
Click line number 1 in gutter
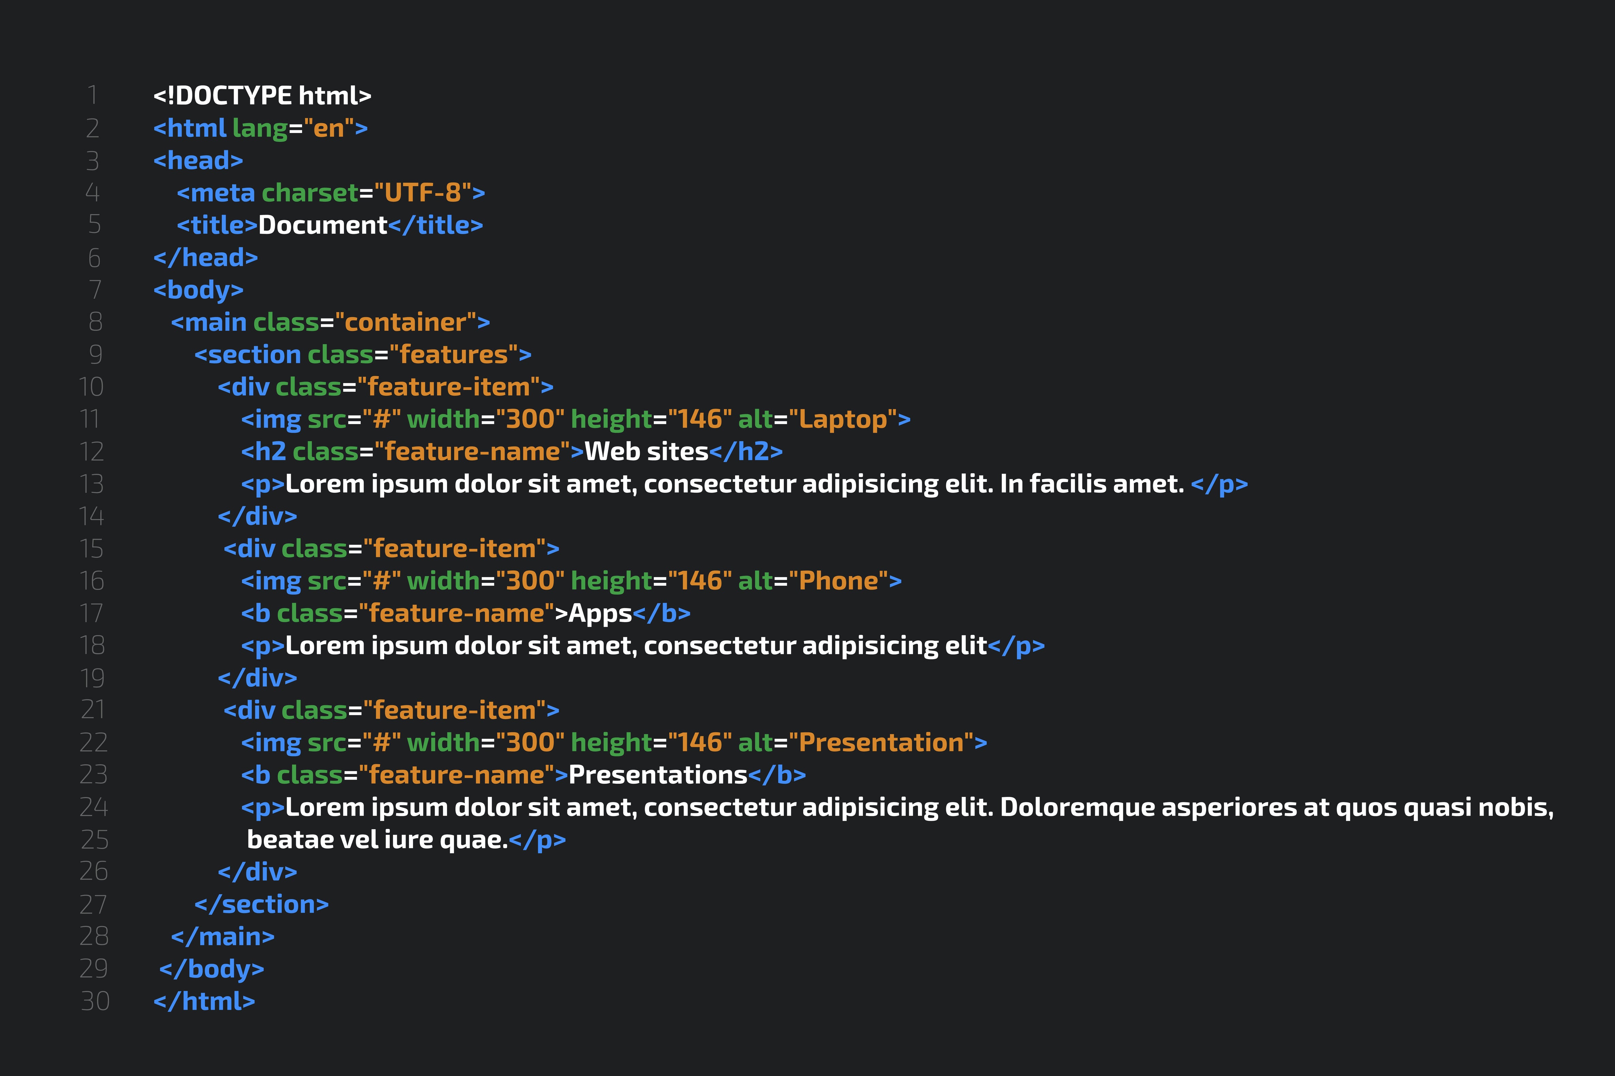93,95
